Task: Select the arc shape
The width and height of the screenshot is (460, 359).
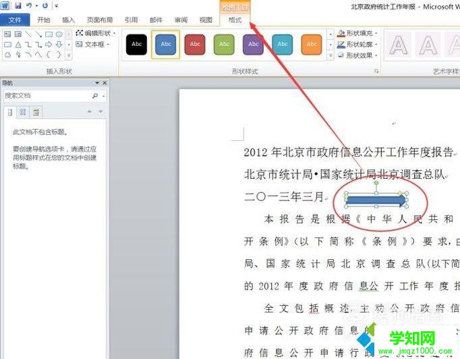Action: click(x=28, y=55)
